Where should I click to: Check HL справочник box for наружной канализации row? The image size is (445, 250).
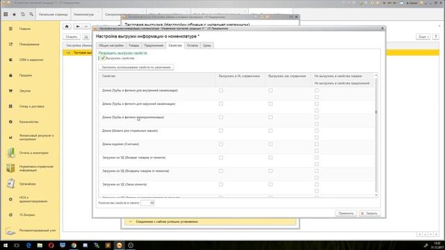click(x=221, y=103)
